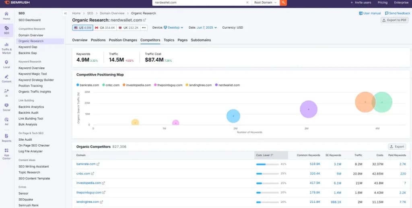Open the Social sidebar icon
The image size is (412, 208).
click(6, 107)
